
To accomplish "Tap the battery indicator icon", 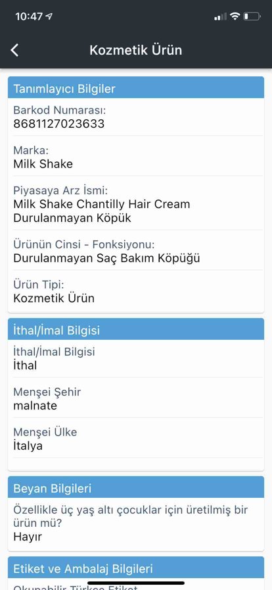I will pyautogui.click(x=252, y=16).
